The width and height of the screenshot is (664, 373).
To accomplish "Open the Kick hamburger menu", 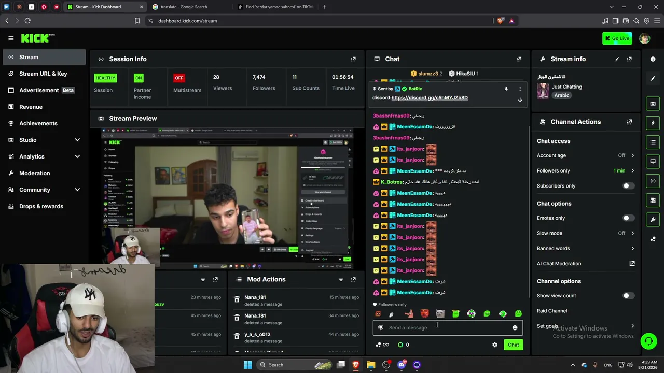I will coord(11,38).
